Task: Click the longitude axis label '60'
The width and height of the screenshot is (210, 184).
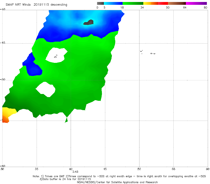Action: point(208,169)
